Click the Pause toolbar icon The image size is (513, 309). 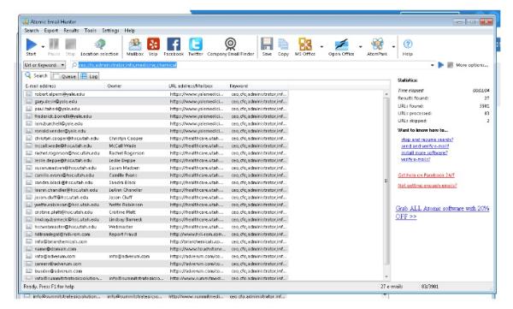click(54, 45)
